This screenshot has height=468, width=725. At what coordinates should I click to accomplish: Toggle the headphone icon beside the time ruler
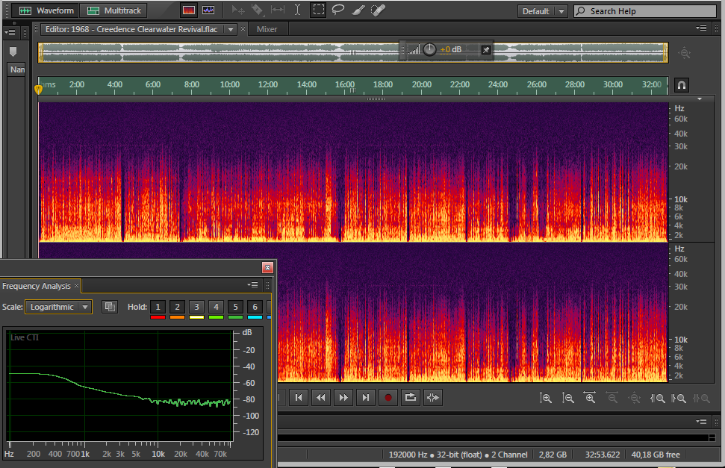682,85
